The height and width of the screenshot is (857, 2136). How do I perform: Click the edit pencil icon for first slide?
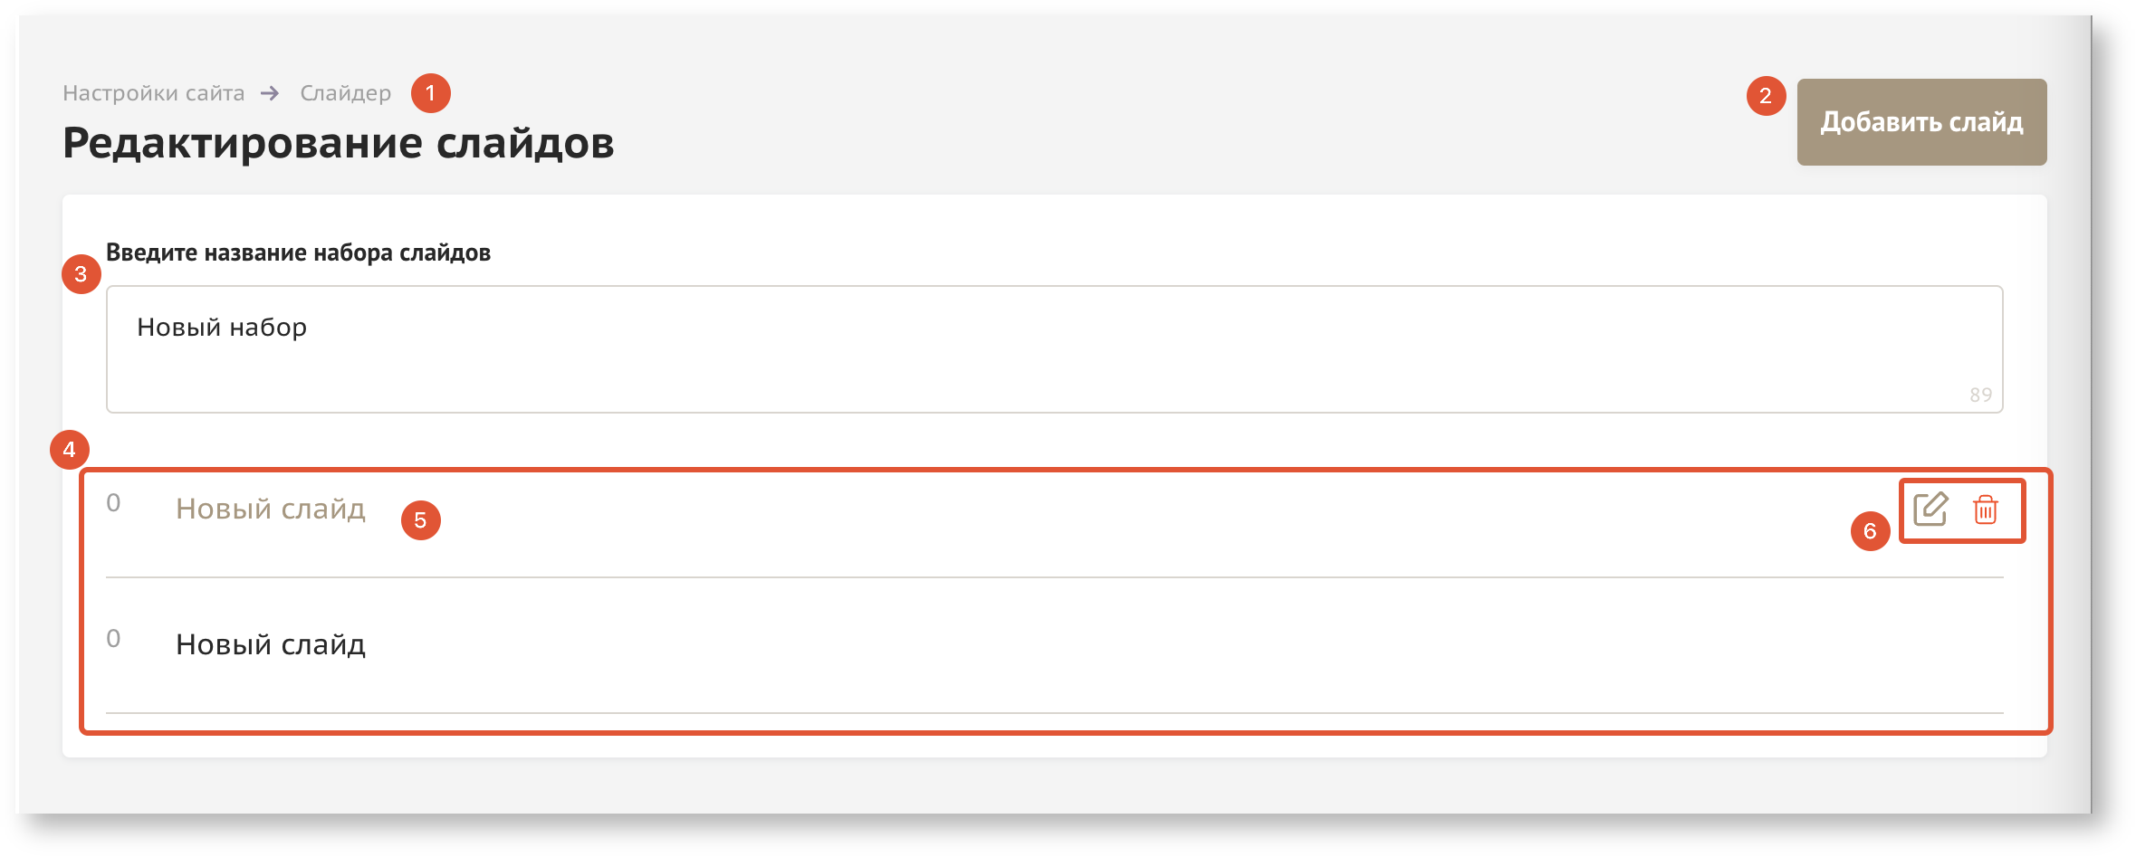[1930, 509]
